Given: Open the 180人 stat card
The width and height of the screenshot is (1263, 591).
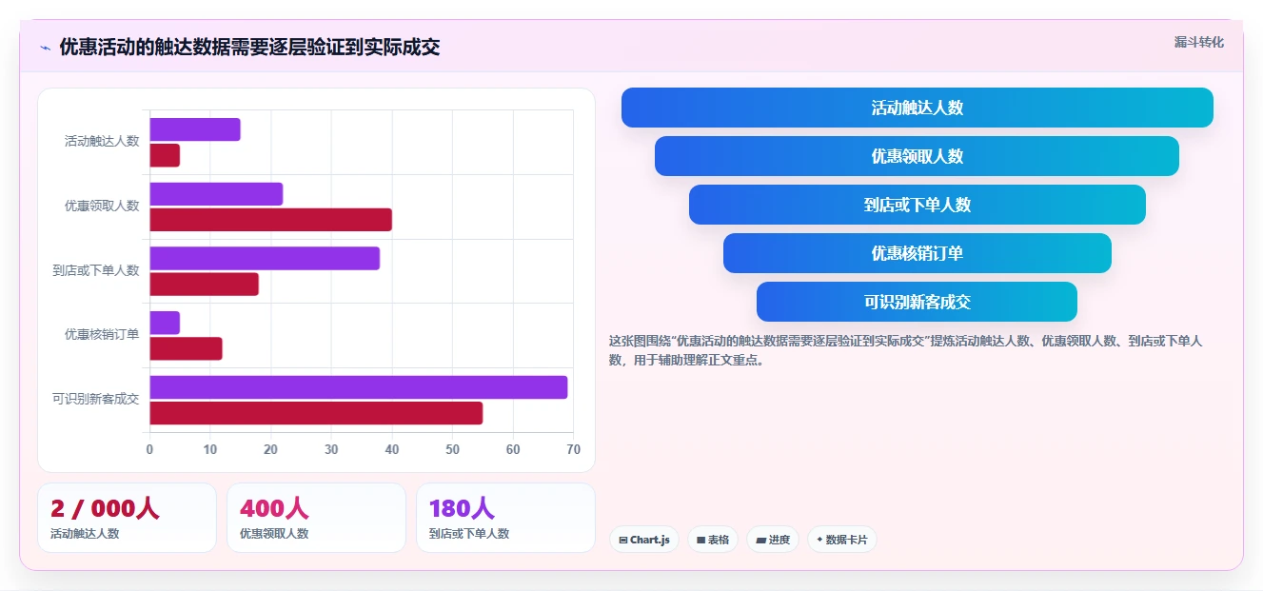Looking at the screenshot, I should pos(505,518).
